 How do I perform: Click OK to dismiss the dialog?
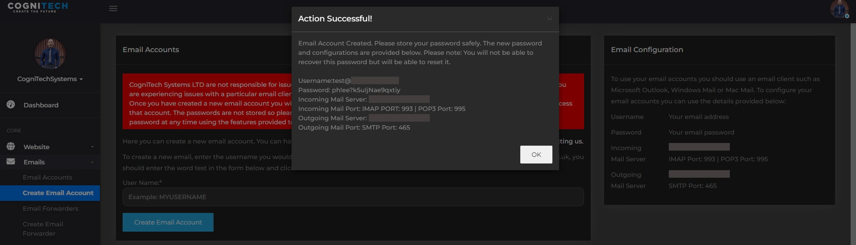tap(536, 155)
